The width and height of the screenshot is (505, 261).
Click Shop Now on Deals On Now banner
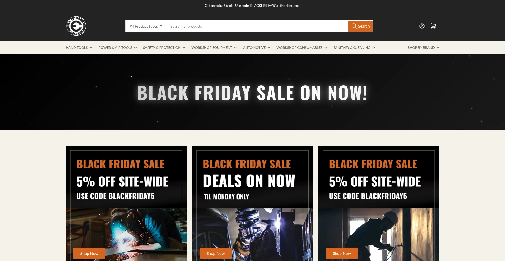coord(216,253)
